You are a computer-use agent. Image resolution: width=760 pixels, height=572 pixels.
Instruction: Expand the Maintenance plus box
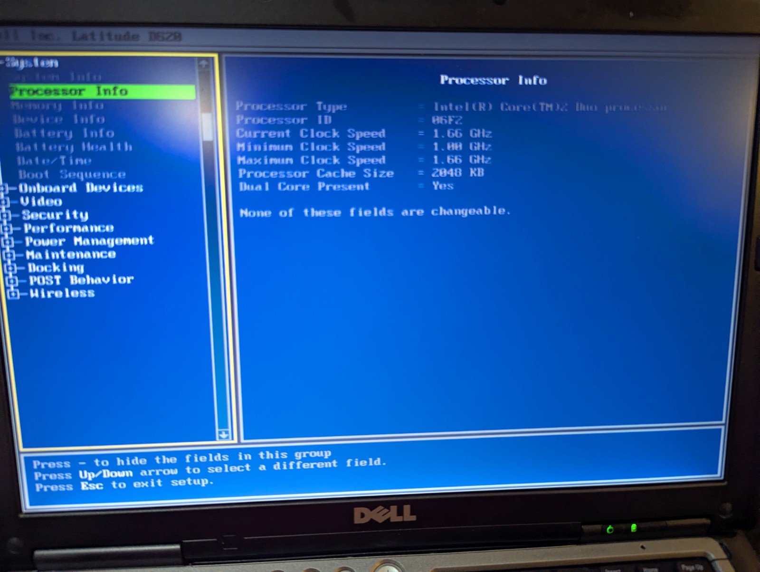click(9, 255)
